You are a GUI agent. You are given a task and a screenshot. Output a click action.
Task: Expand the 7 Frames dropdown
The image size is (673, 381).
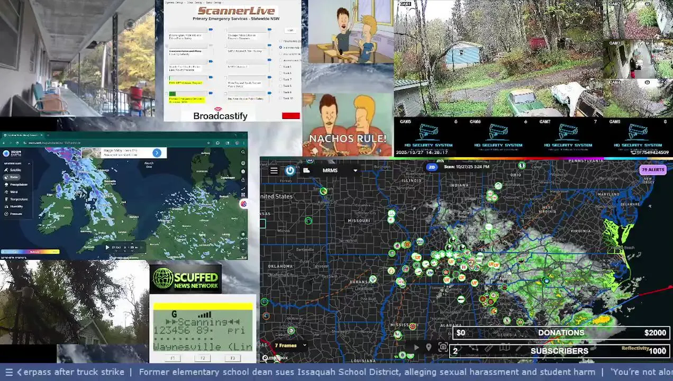[x=290, y=346]
